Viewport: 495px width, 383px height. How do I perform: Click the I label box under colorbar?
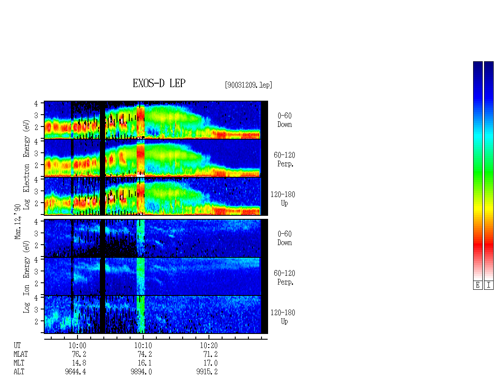(489, 285)
